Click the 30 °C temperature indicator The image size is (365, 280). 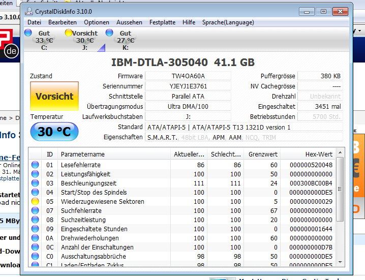pos(54,132)
